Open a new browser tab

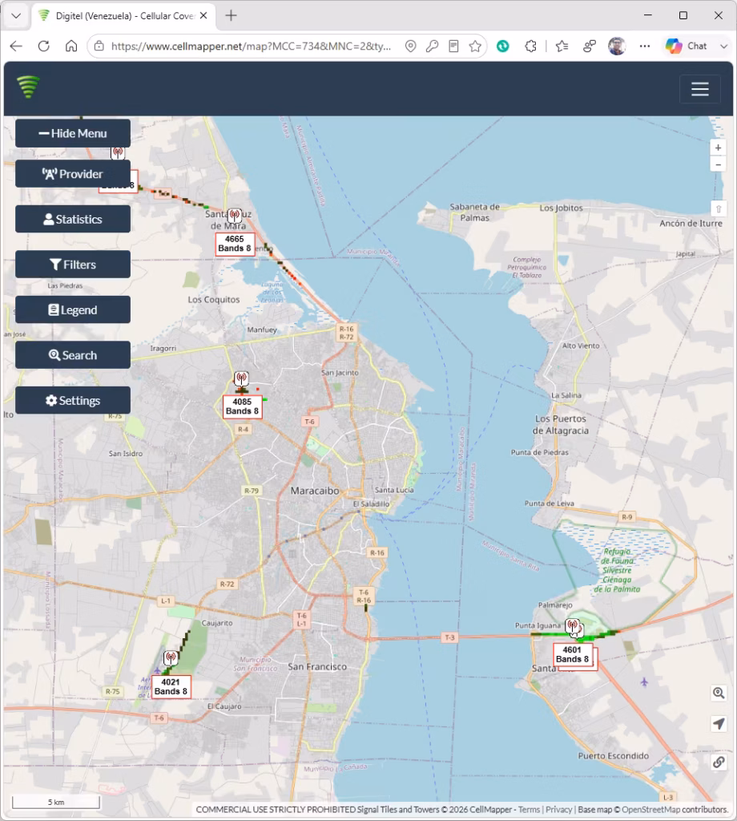(231, 16)
